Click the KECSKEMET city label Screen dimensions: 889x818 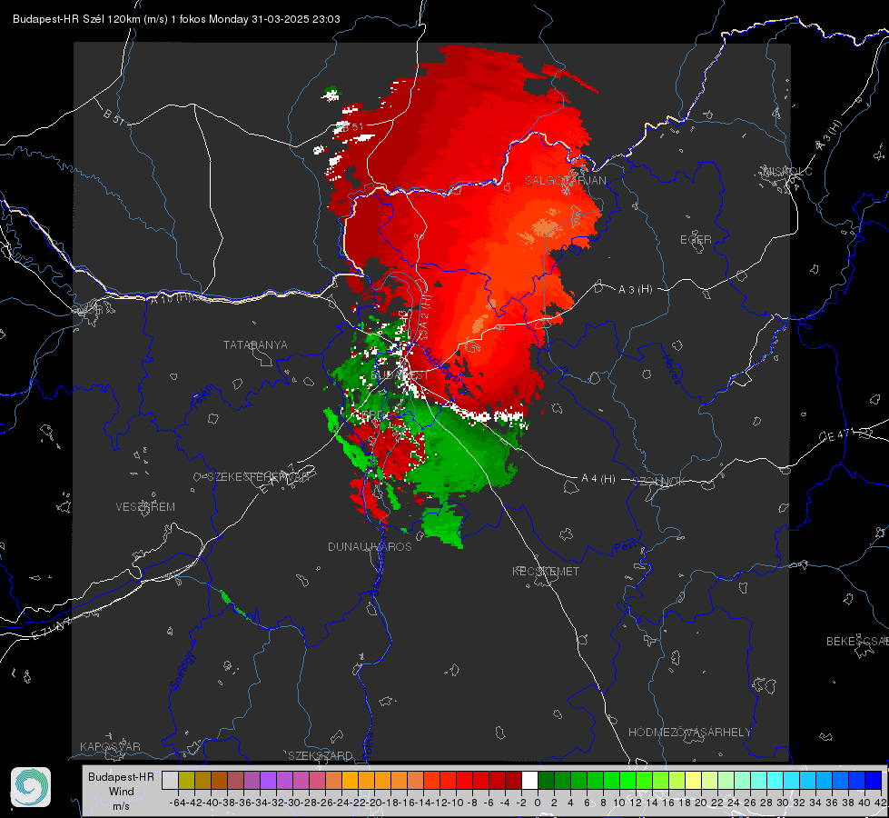[x=546, y=571]
